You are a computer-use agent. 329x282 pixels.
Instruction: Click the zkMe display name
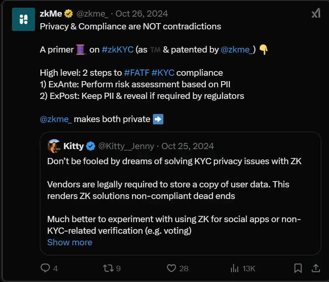pyautogui.click(x=51, y=14)
